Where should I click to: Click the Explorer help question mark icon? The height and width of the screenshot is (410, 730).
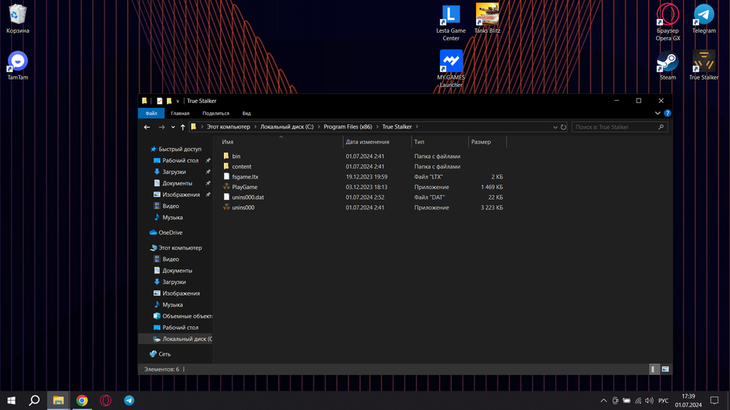[667, 114]
